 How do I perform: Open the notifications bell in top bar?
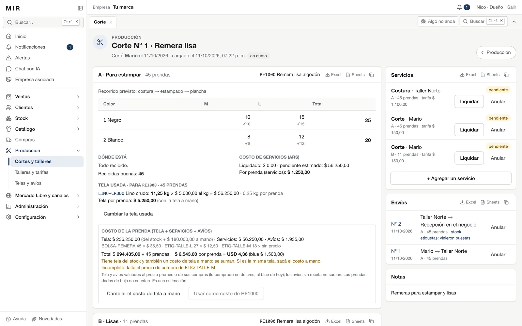(459, 7)
